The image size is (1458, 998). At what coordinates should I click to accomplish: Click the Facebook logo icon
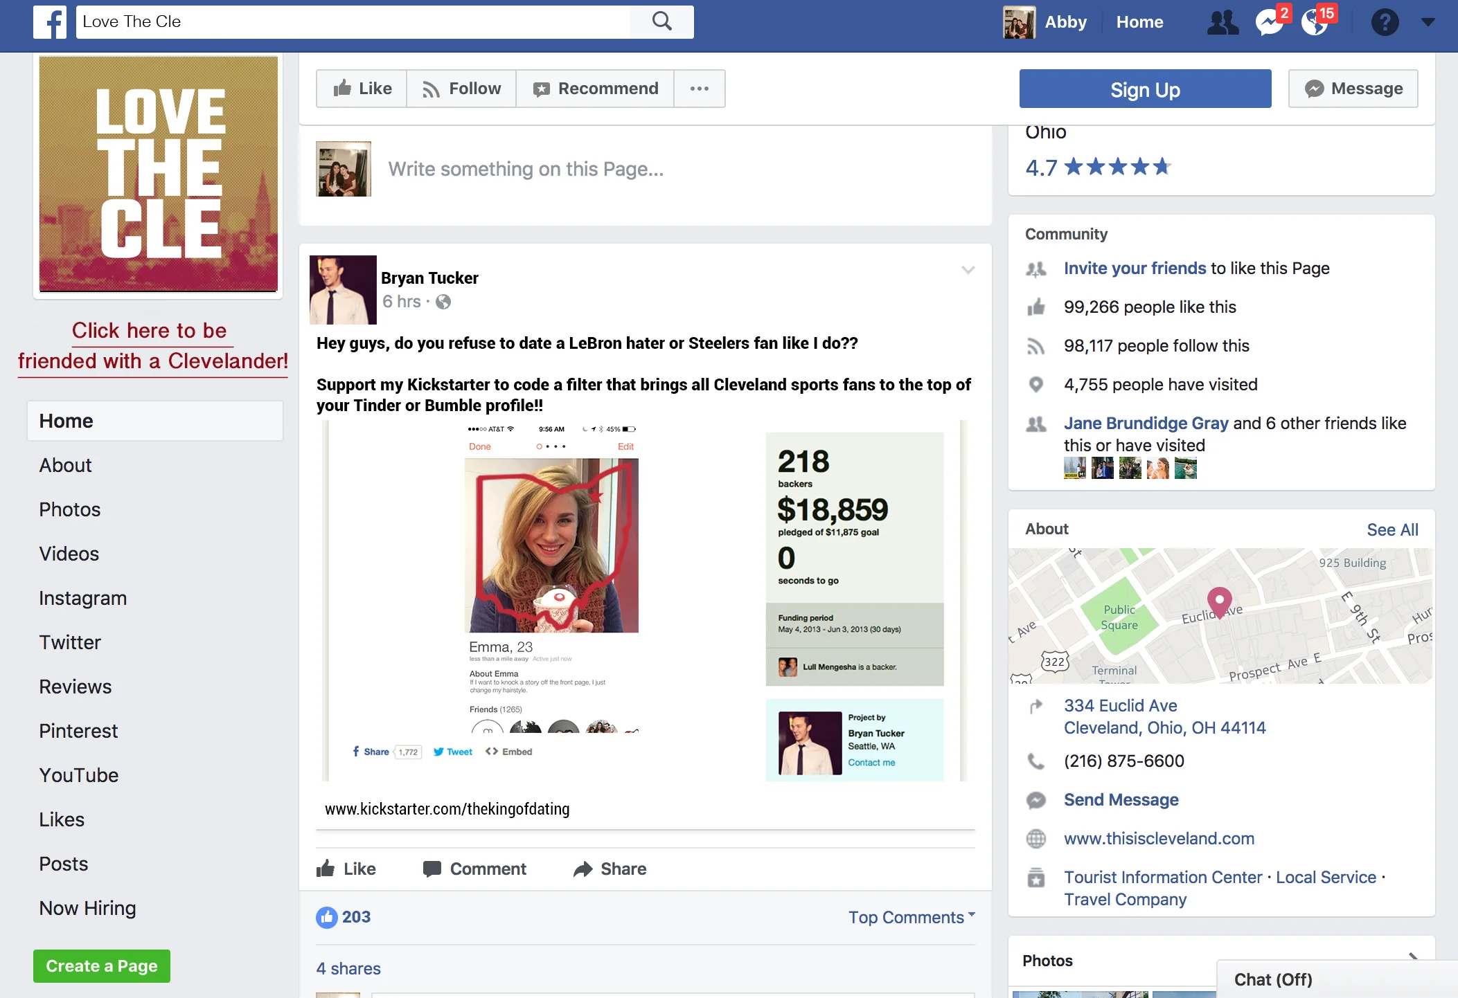pyautogui.click(x=50, y=22)
